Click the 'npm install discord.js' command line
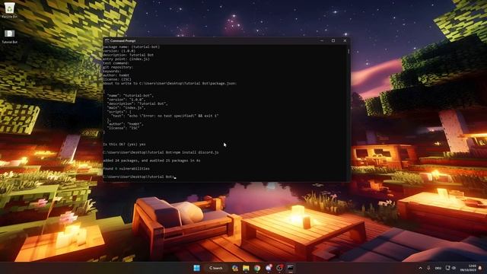The height and width of the screenshot is (274, 487). [x=161, y=152]
